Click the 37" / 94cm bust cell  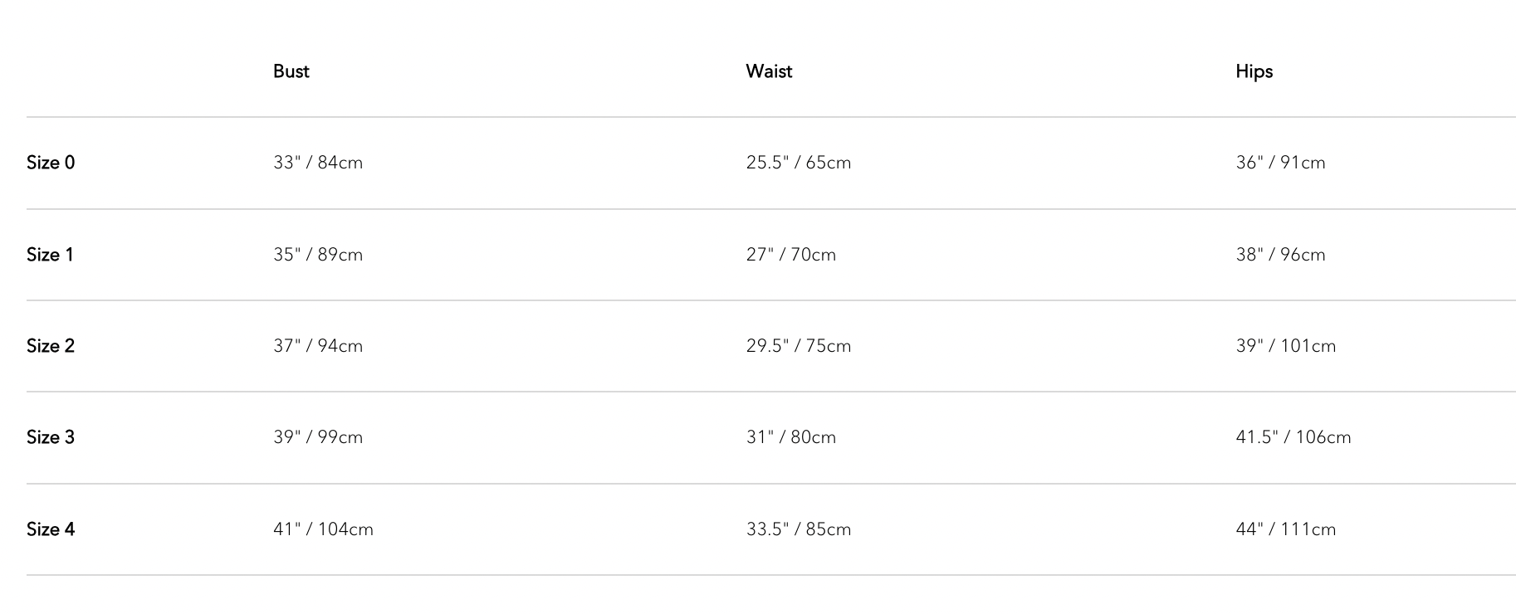coord(318,346)
